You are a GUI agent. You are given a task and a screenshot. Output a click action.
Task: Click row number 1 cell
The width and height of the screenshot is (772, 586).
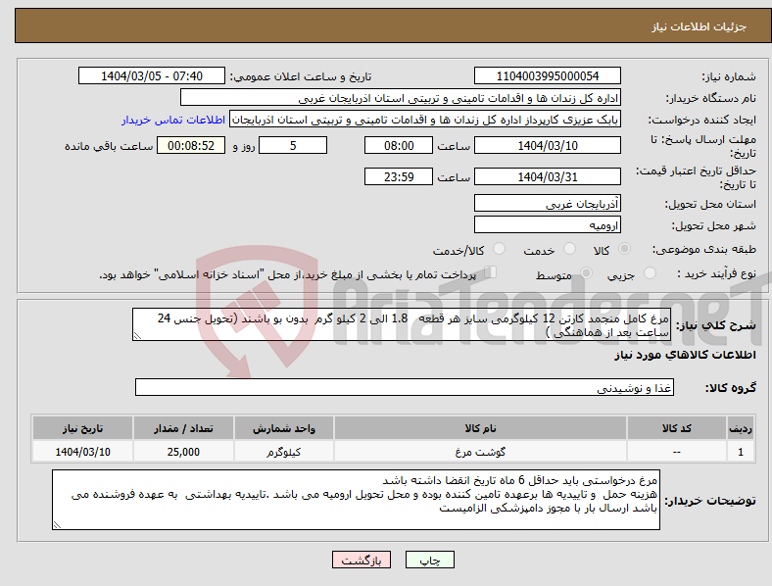coord(741,452)
